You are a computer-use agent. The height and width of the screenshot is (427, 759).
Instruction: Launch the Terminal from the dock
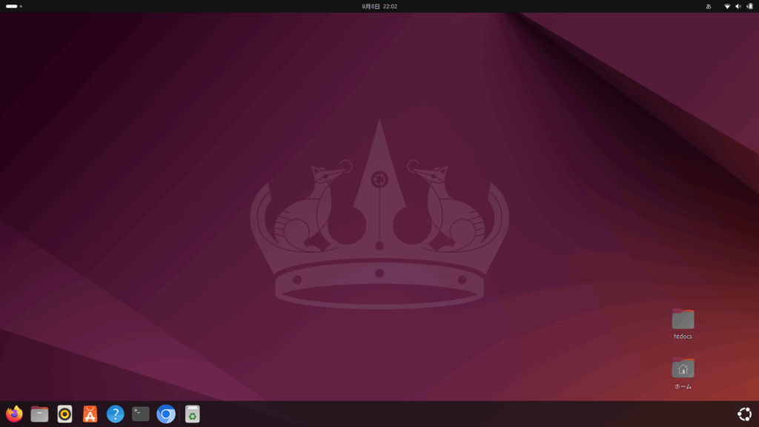click(140, 414)
